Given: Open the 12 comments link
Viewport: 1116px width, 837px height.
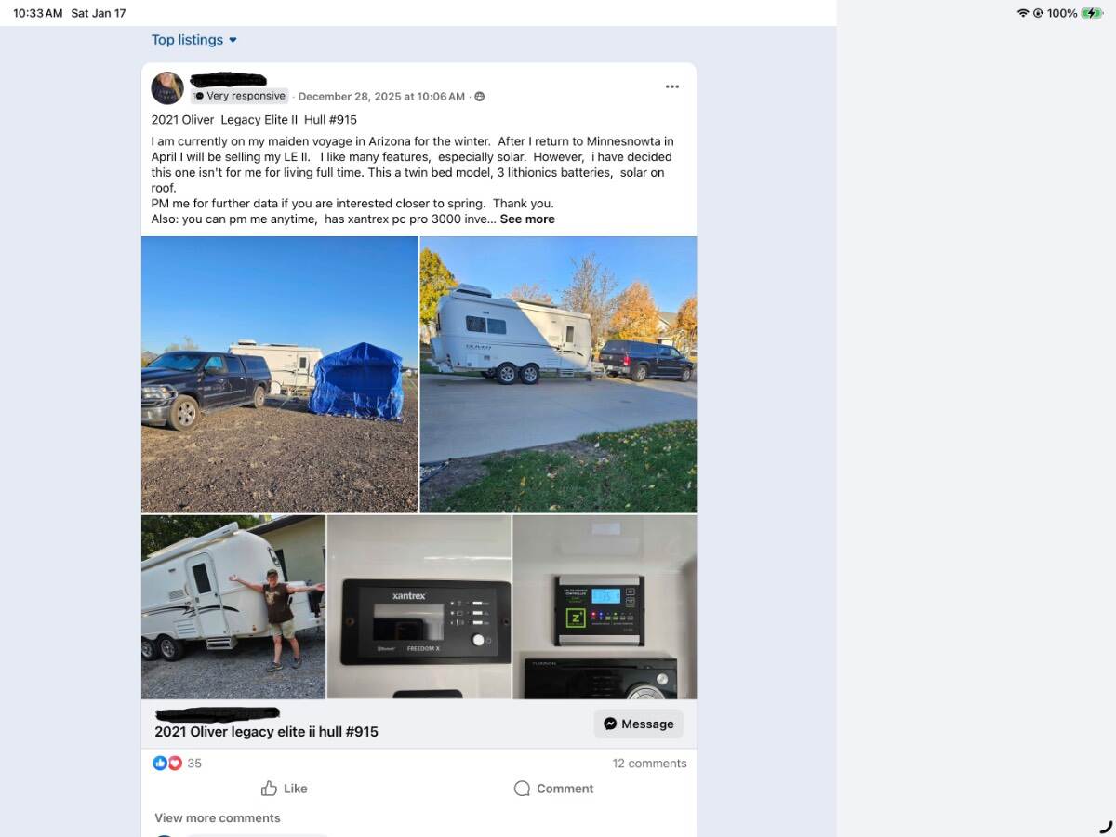Looking at the screenshot, I should (x=649, y=764).
